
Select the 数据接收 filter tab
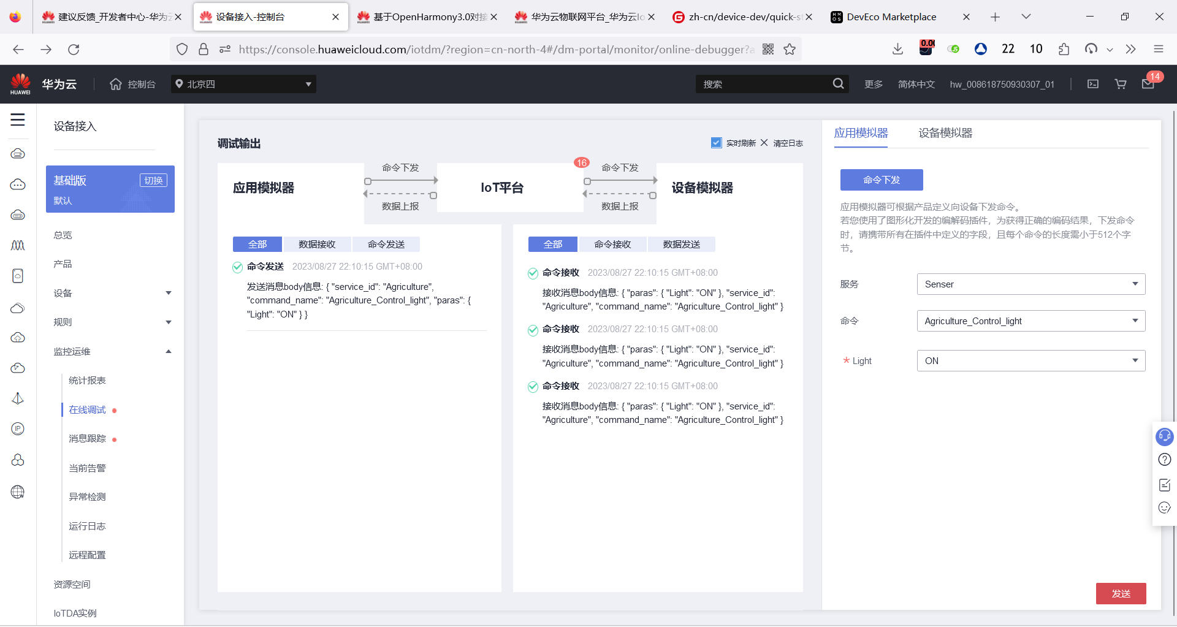pyautogui.click(x=317, y=244)
